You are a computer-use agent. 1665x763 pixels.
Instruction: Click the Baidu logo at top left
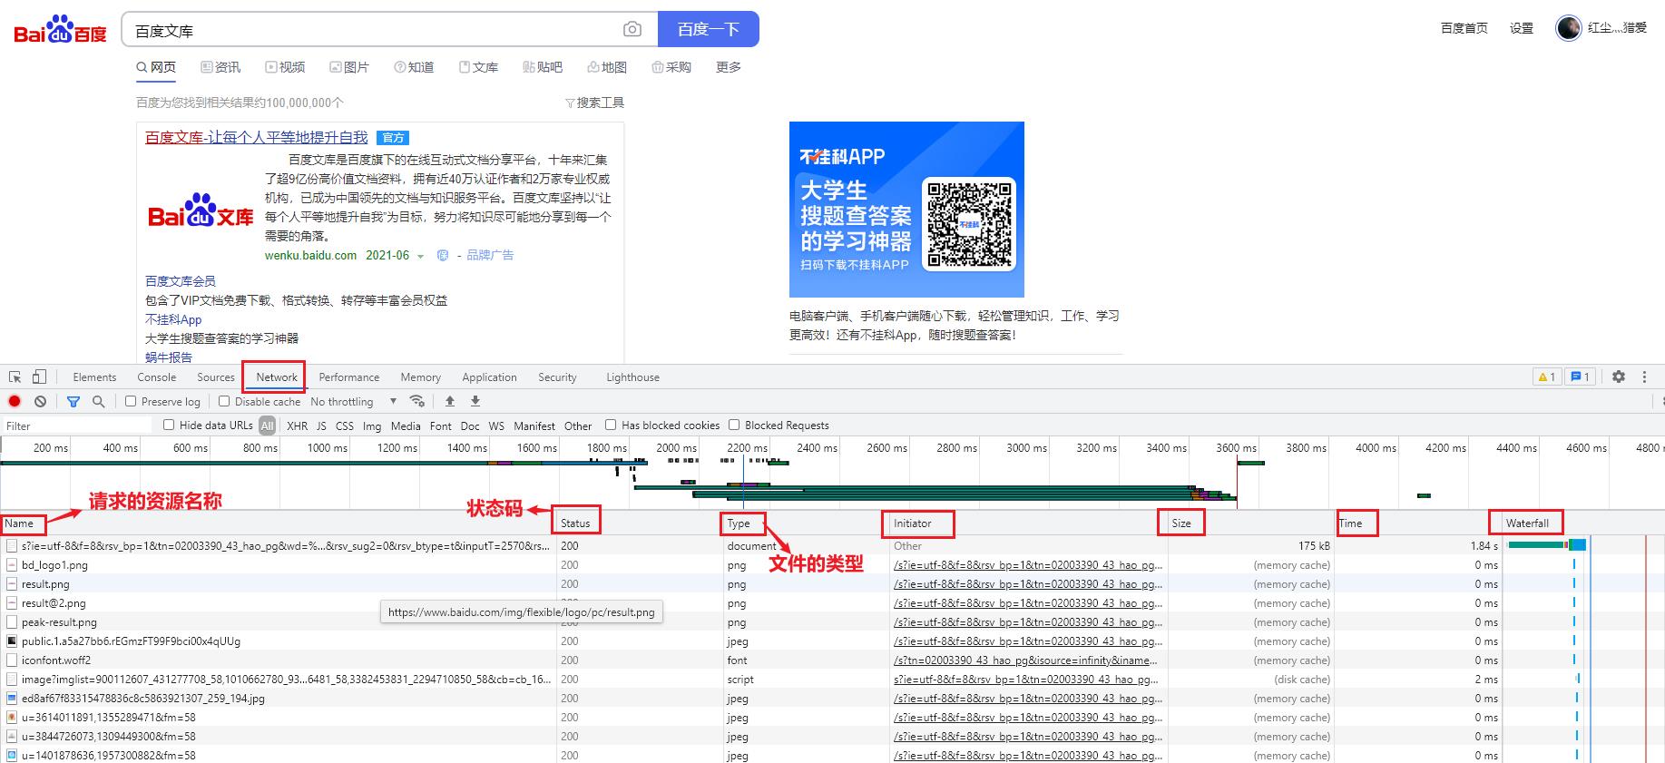tap(60, 30)
